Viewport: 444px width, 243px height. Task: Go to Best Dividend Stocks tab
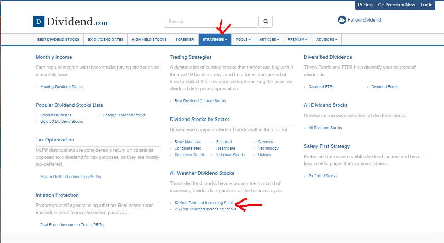(58, 39)
